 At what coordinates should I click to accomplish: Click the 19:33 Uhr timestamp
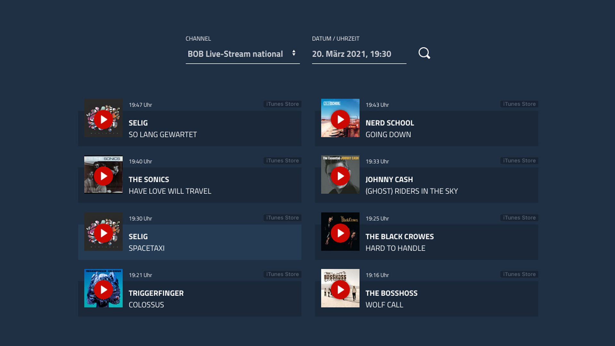coord(377,161)
